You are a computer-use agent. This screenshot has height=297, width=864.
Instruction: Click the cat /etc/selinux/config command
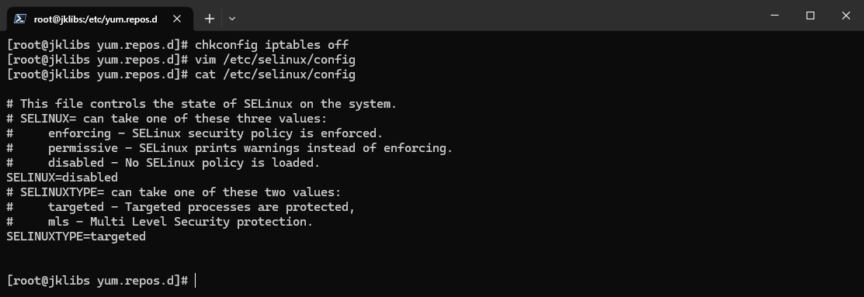click(275, 74)
